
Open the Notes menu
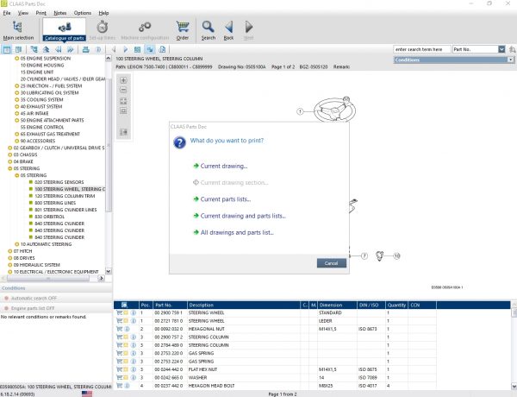click(x=59, y=14)
